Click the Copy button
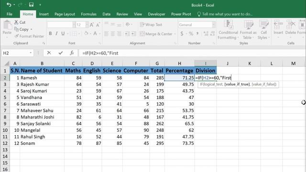Screen dimensions: 306x172 click(22, 29)
